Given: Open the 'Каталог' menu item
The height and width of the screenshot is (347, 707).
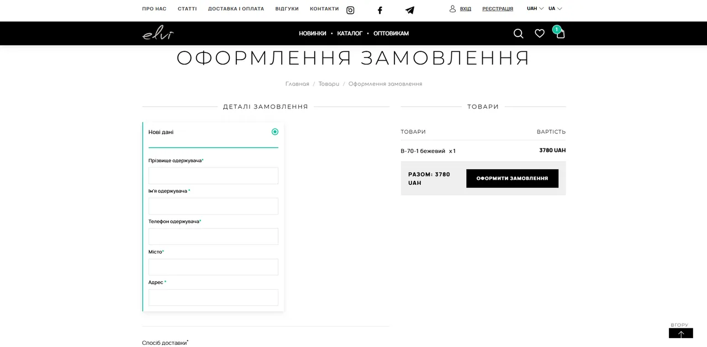Looking at the screenshot, I should point(350,34).
